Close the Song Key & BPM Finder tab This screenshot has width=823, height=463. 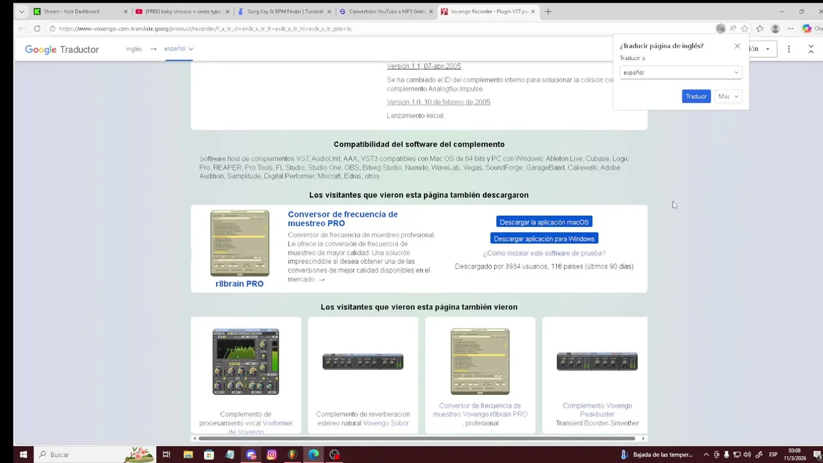329,12
